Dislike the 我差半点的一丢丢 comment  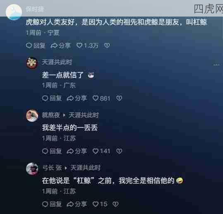119,151
